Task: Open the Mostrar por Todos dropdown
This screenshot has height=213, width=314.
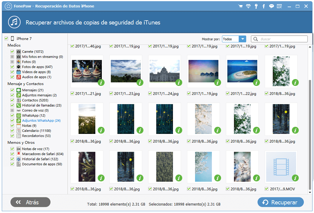Action: tap(234, 39)
